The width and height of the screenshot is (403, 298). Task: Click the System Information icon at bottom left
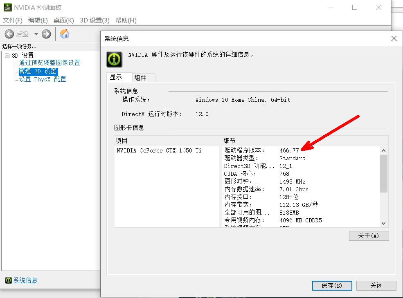click(9, 280)
